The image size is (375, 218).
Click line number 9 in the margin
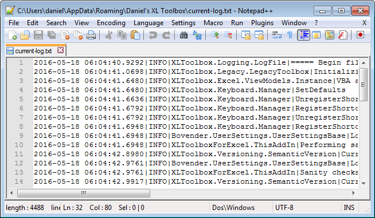21,136
